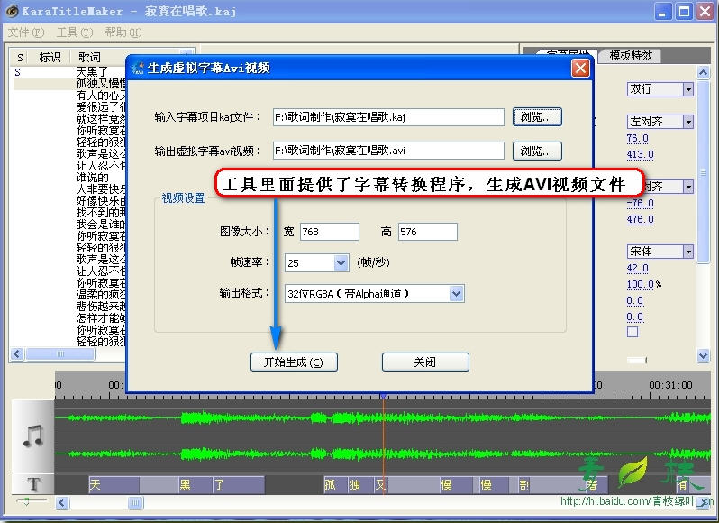Click the lyrics list horizontal scrollbar thumb
719x523 pixels.
(x=60, y=353)
